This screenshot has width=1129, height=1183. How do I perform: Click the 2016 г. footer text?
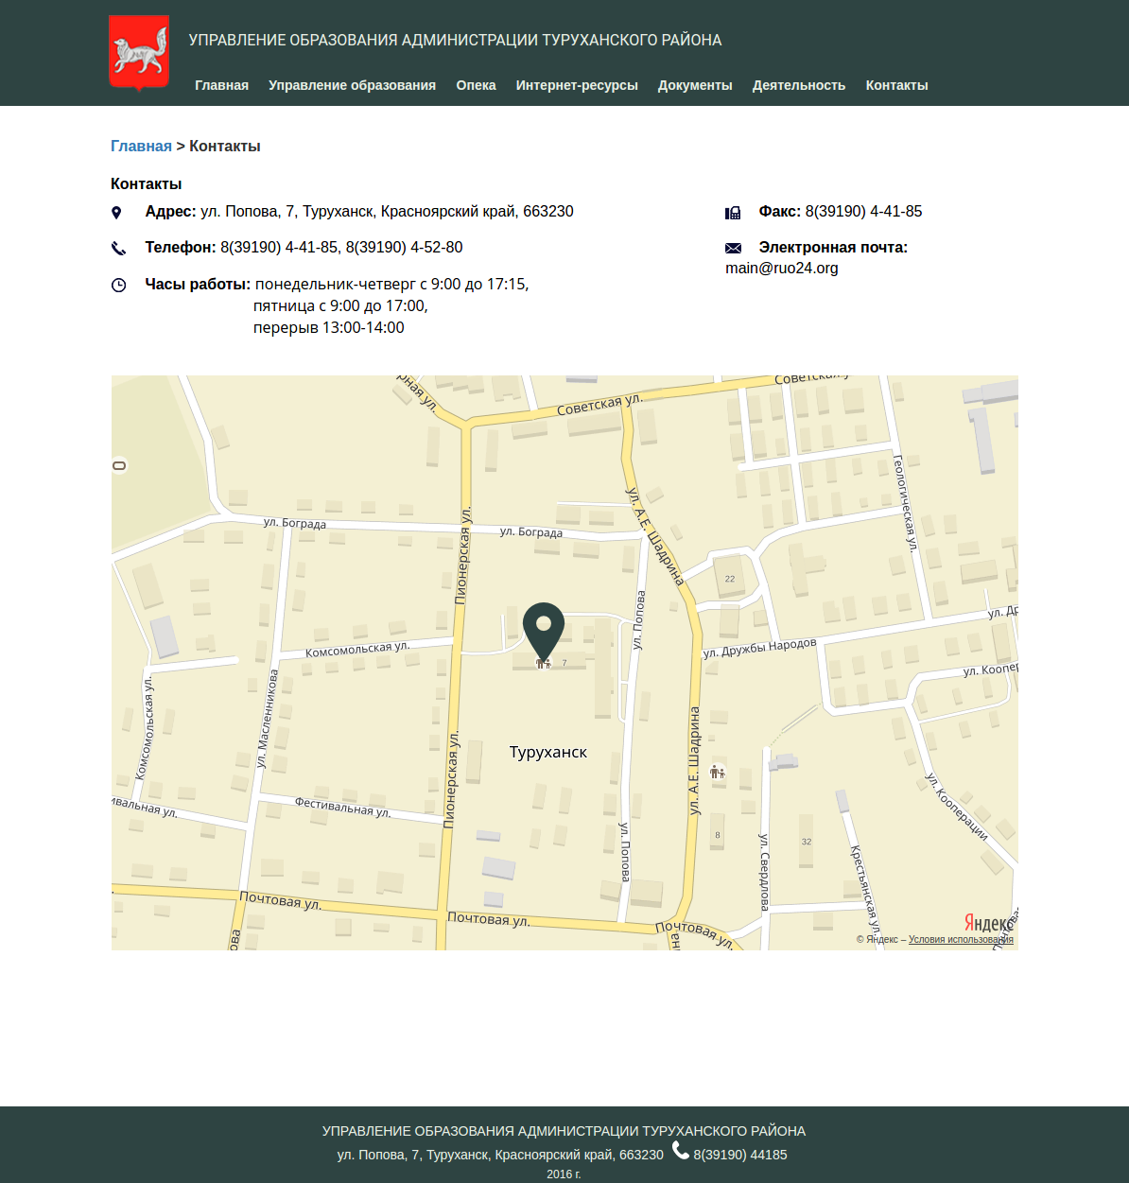tap(564, 1174)
